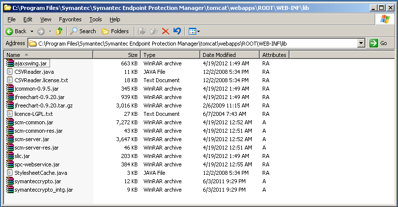
Task: Select the StylesheetCache.java file icon
Action: (x=9, y=173)
